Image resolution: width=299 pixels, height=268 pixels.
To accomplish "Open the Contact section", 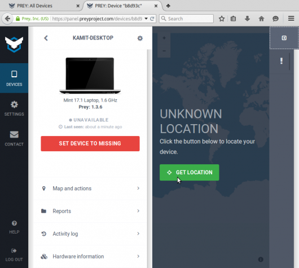I will click(x=14, y=138).
